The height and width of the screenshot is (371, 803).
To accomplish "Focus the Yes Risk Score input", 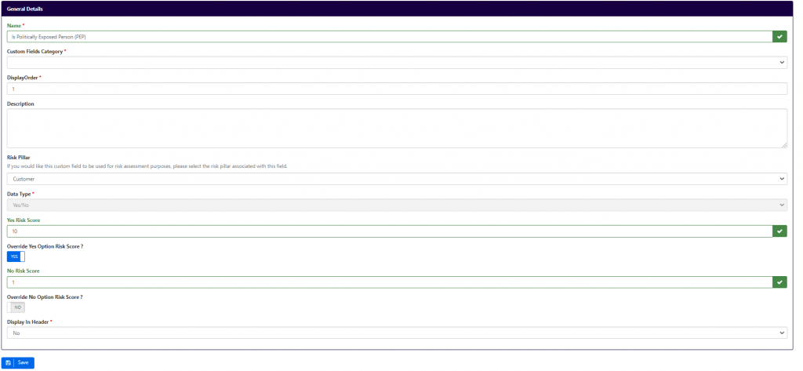I will pyautogui.click(x=390, y=231).
